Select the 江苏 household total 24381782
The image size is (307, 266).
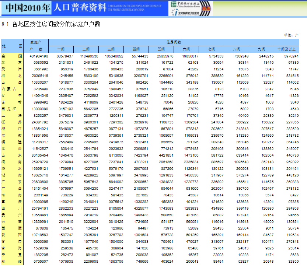[40, 122]
